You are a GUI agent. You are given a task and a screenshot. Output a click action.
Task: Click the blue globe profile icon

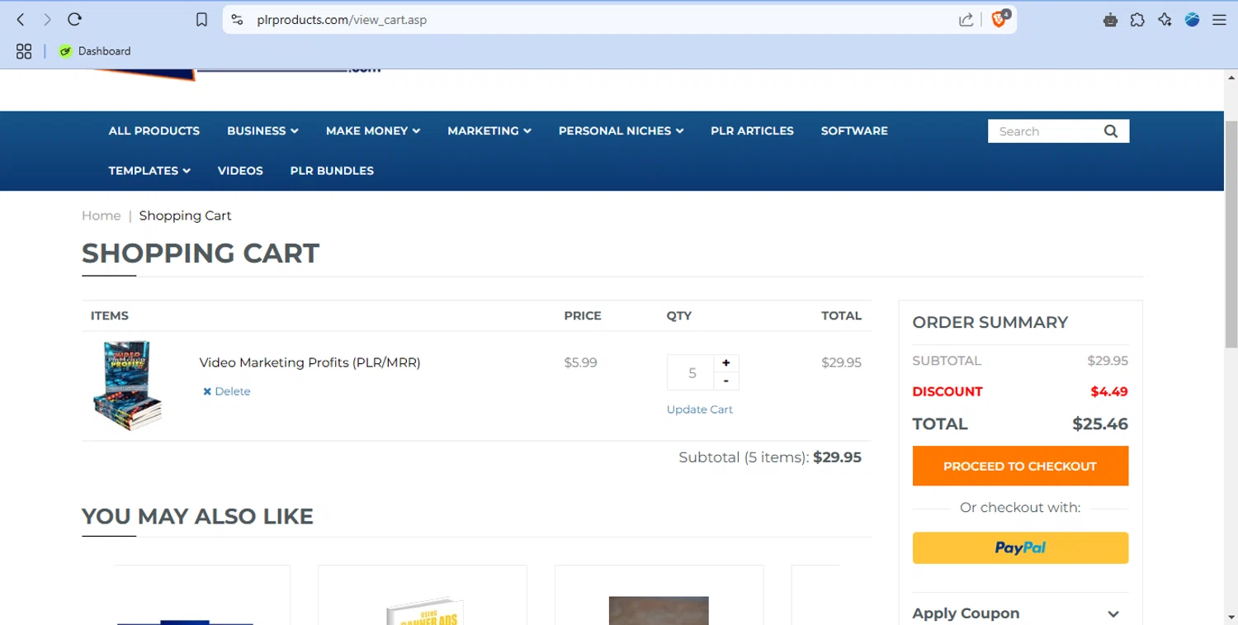[x=1192, y=20]
